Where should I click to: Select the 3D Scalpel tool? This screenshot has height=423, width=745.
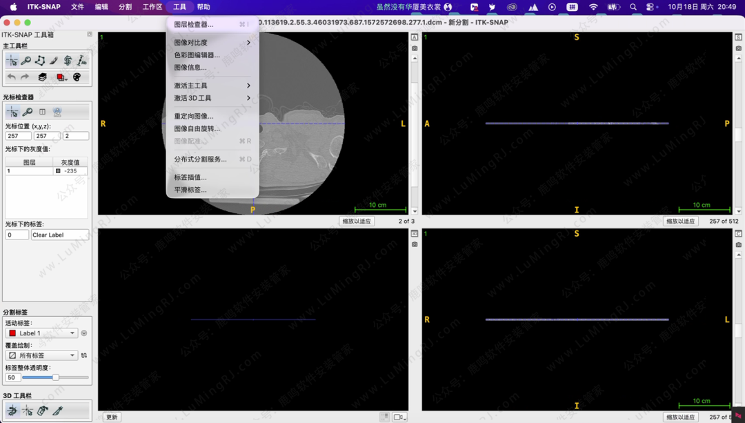(58, 411)
